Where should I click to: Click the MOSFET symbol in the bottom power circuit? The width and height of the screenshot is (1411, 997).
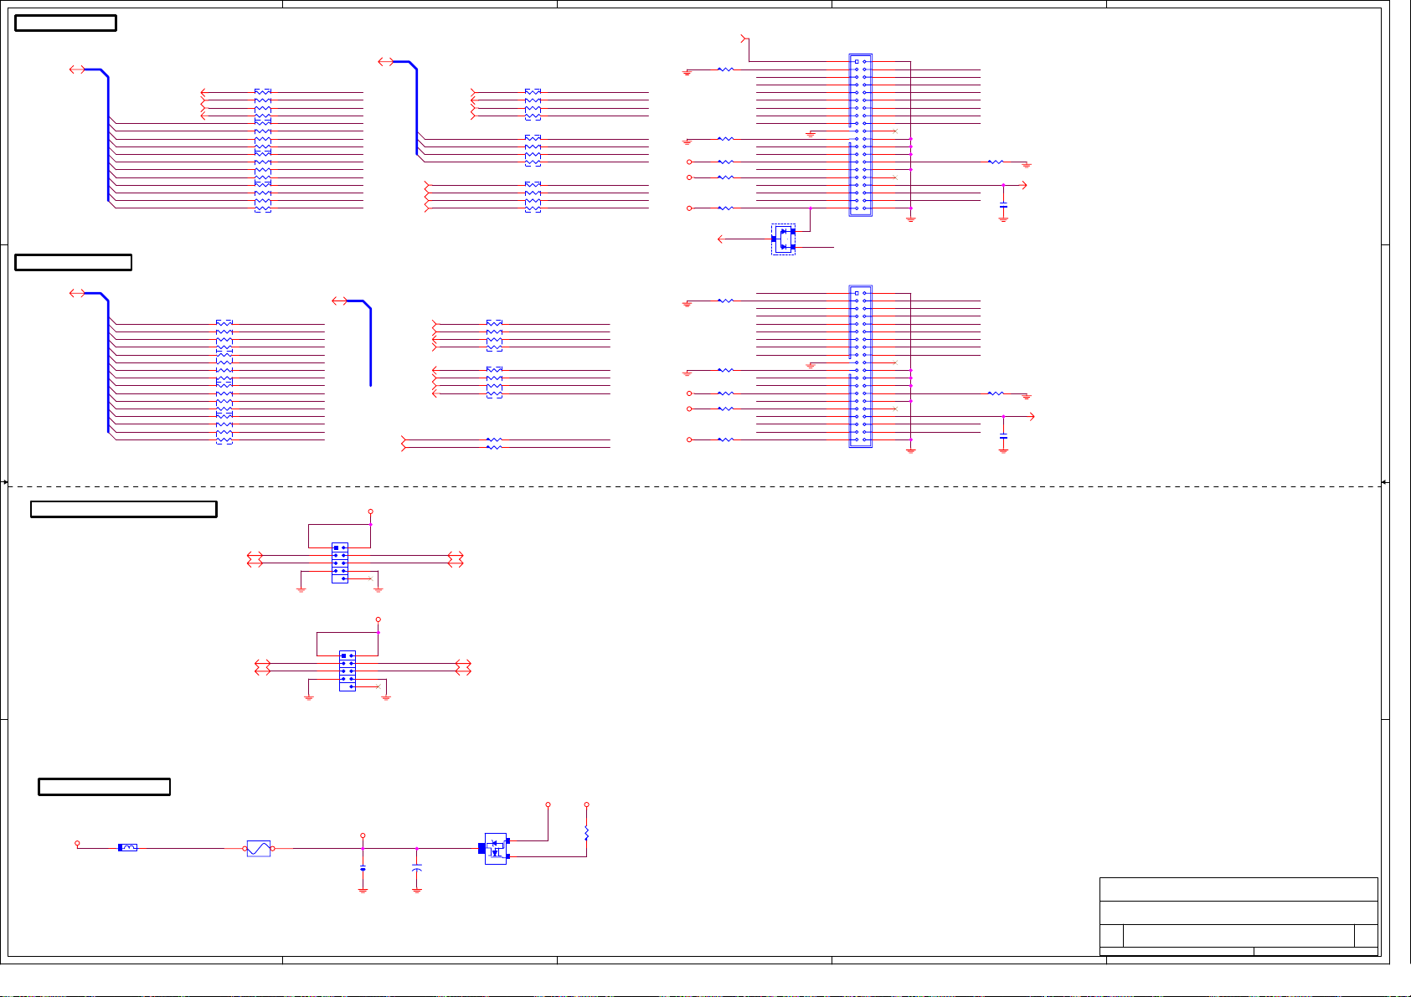tap(496, 849)
